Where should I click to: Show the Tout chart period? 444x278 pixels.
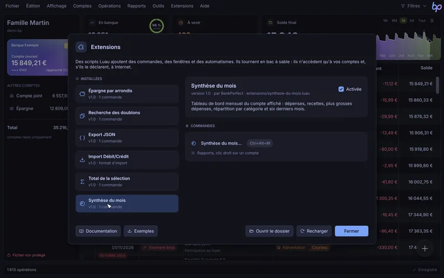(422, 20)
